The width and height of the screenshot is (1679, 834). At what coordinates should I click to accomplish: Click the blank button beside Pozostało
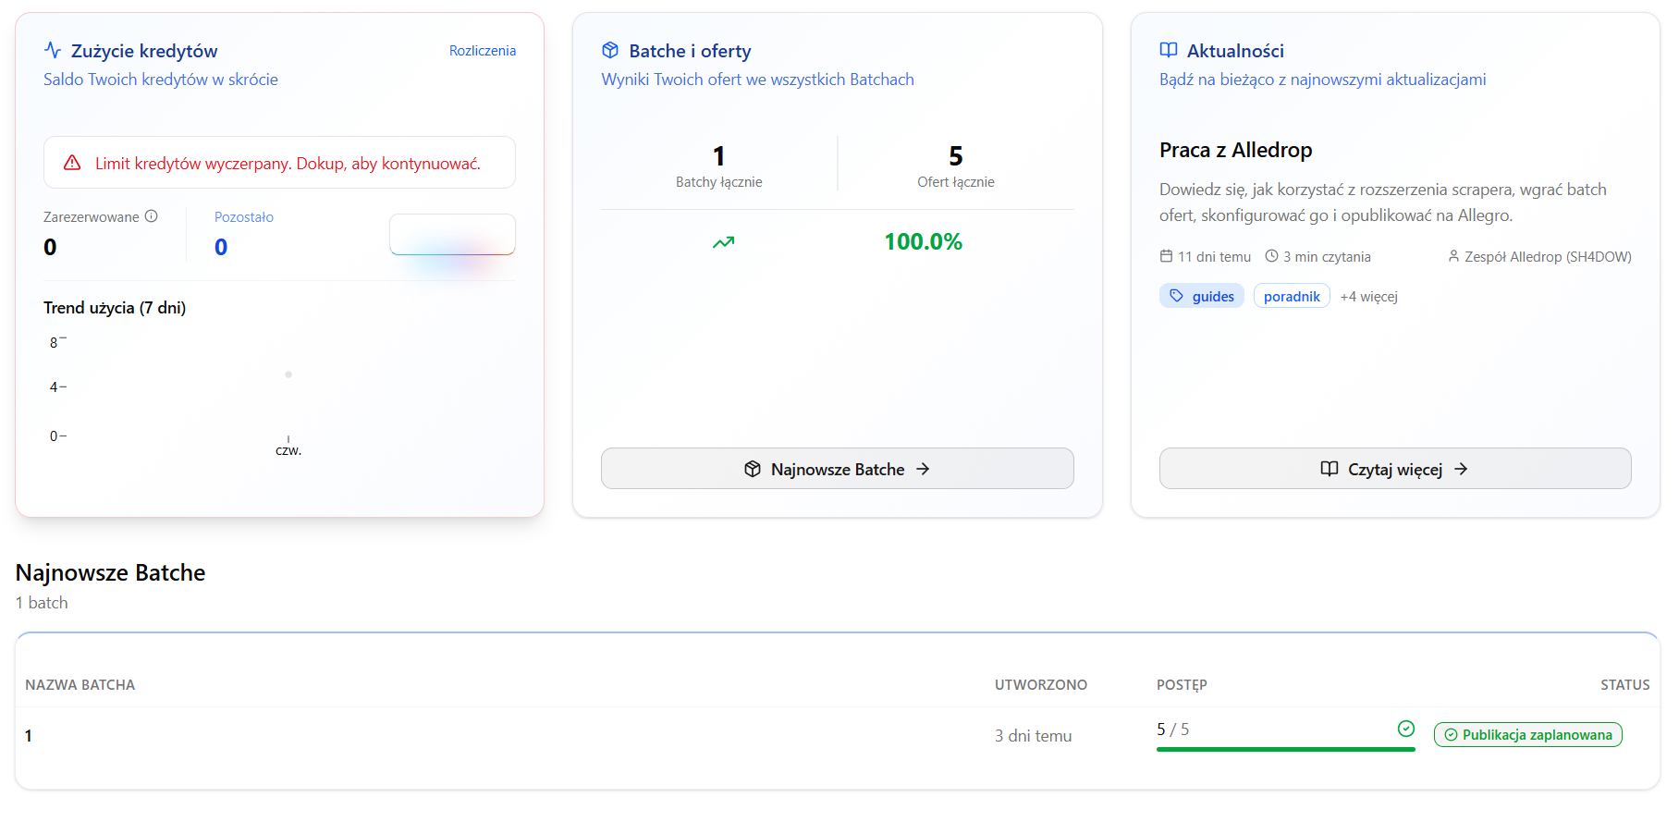pyautogui.click(x=452, y=235)
